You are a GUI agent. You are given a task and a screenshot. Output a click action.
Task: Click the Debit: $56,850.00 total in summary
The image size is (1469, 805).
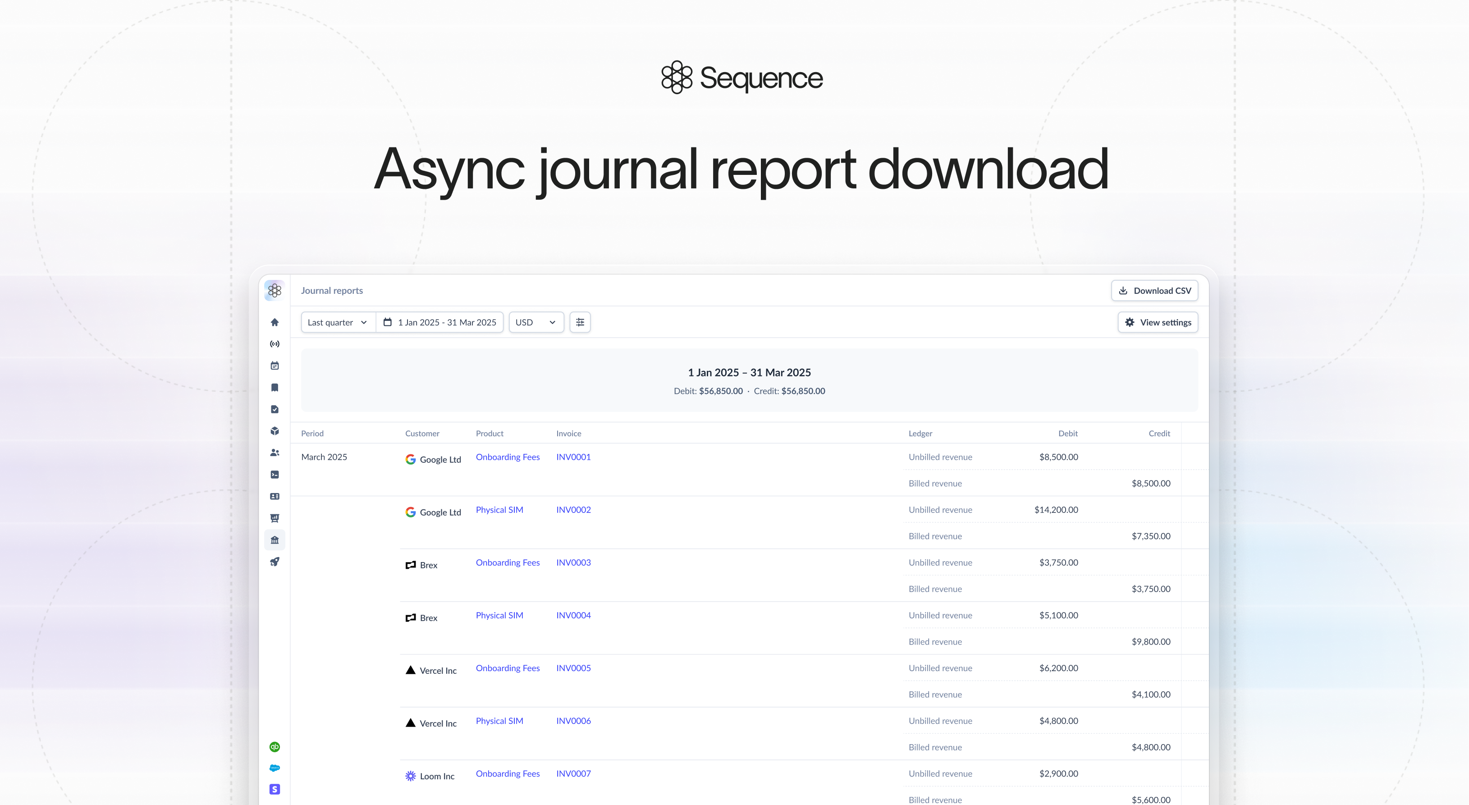[708, 390]
